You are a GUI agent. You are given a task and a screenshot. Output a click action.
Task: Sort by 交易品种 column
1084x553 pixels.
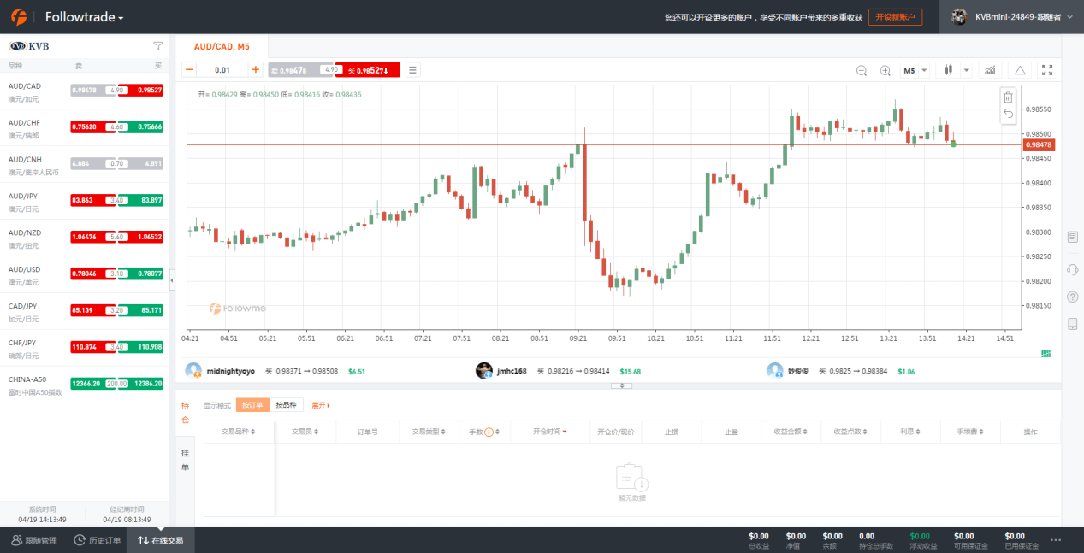236,432
